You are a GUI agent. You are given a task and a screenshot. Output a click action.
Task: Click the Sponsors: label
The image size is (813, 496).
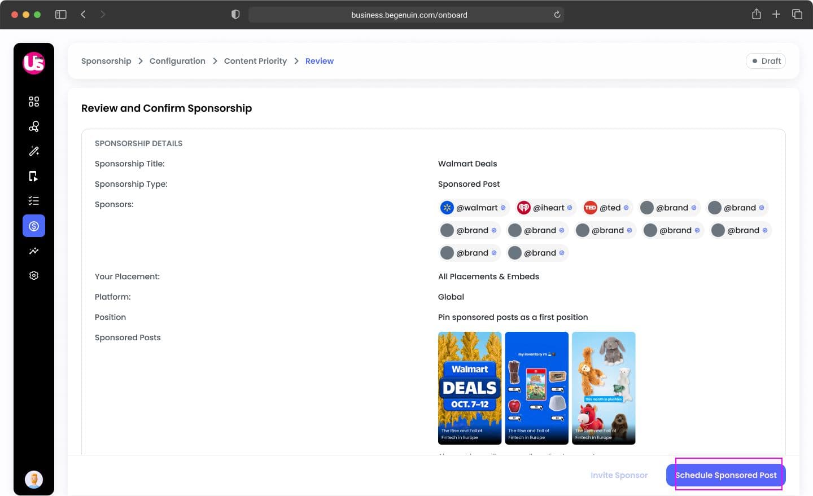click(114, 204)
